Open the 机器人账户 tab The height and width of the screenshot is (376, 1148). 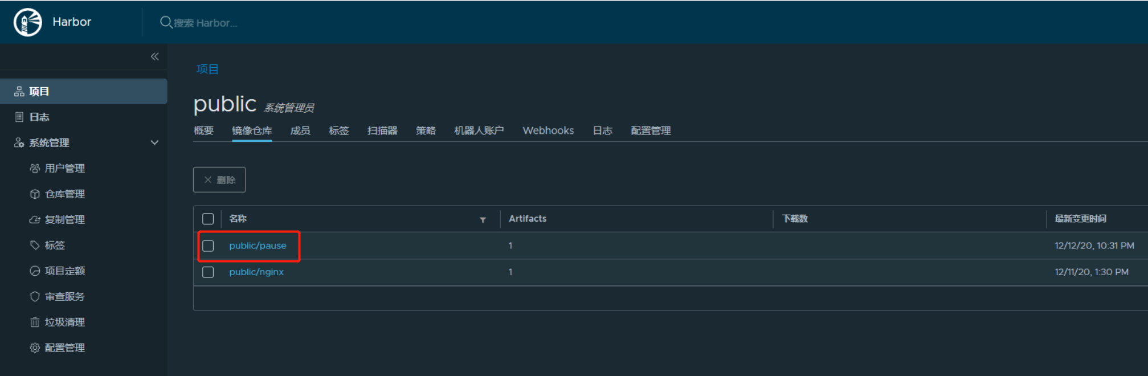coord(479,130)
